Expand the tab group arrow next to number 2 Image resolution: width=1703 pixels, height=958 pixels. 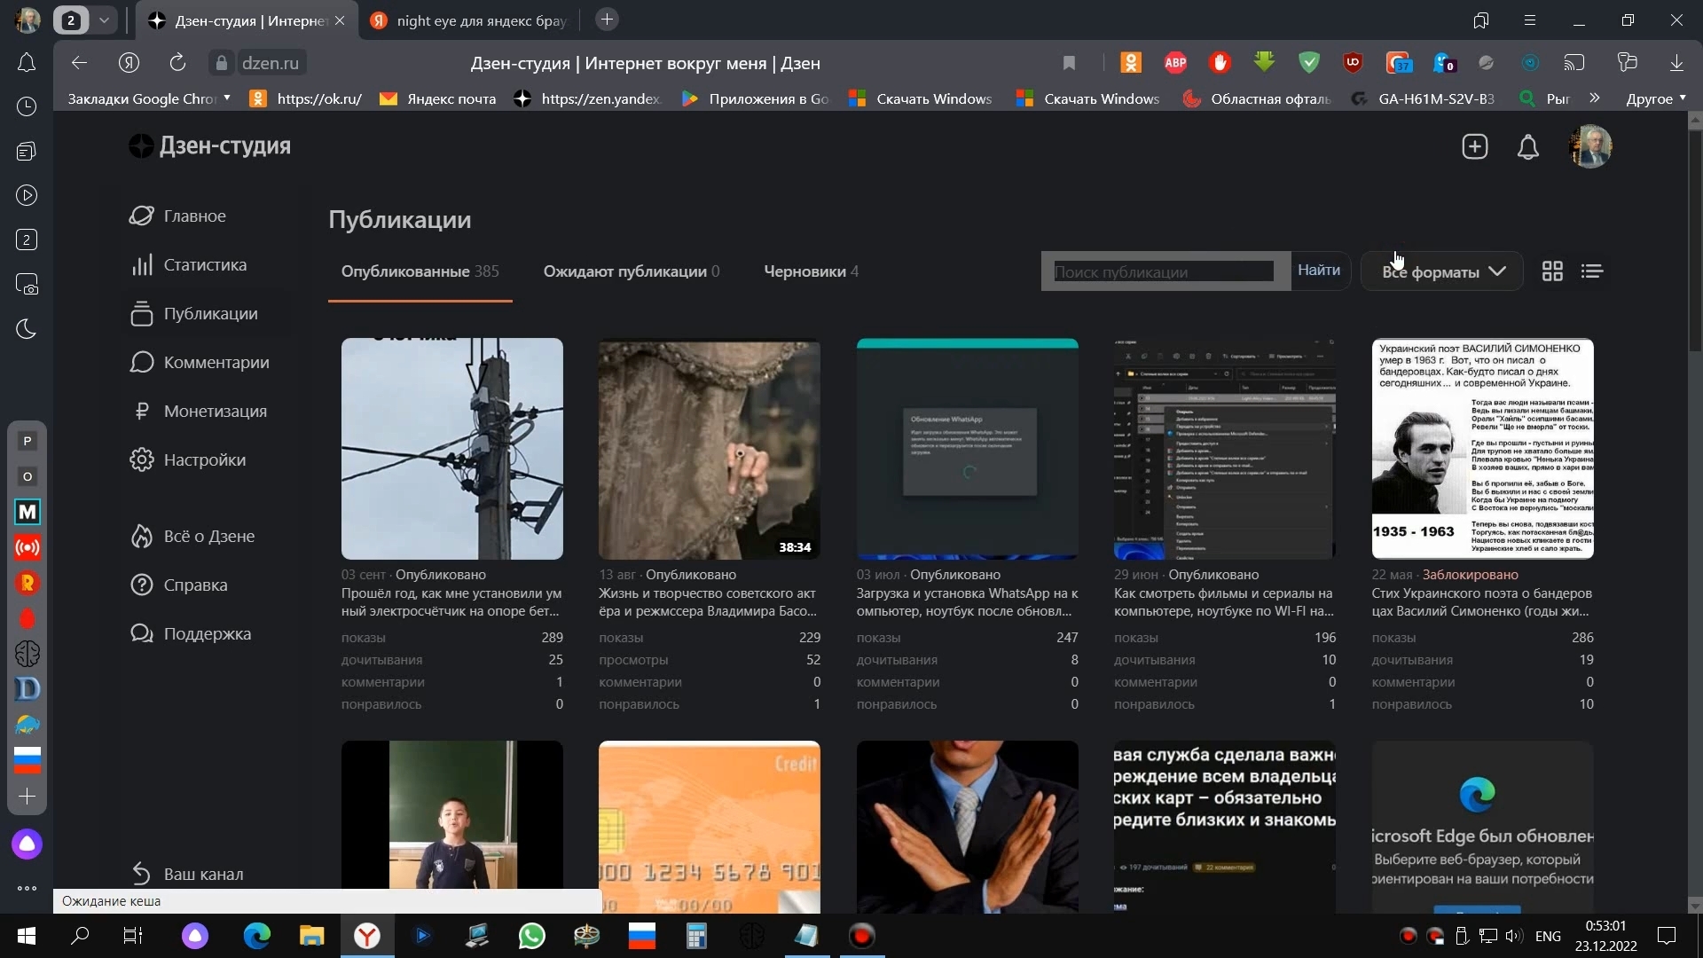coord(104,20)
